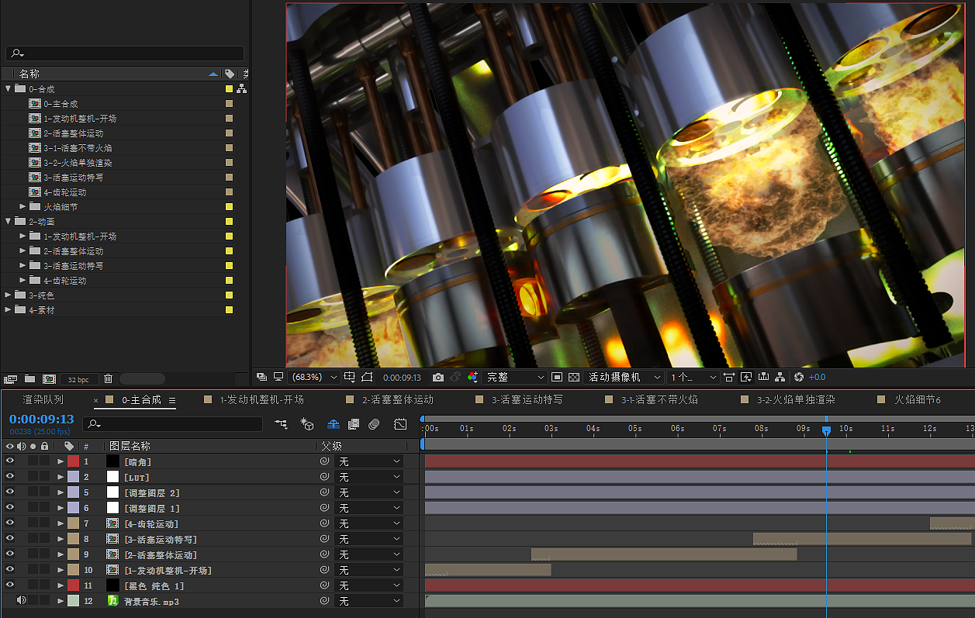Open the Graph Editor
975x618 pixels.
(x=400, y=424)
